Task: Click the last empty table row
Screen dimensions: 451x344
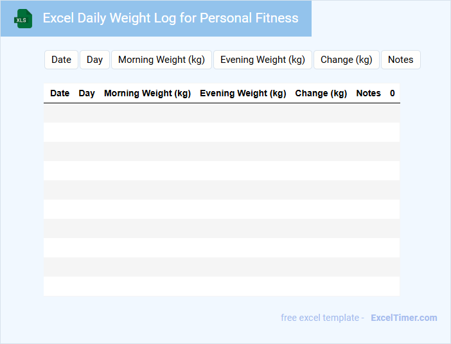Action: coord(222,286)
